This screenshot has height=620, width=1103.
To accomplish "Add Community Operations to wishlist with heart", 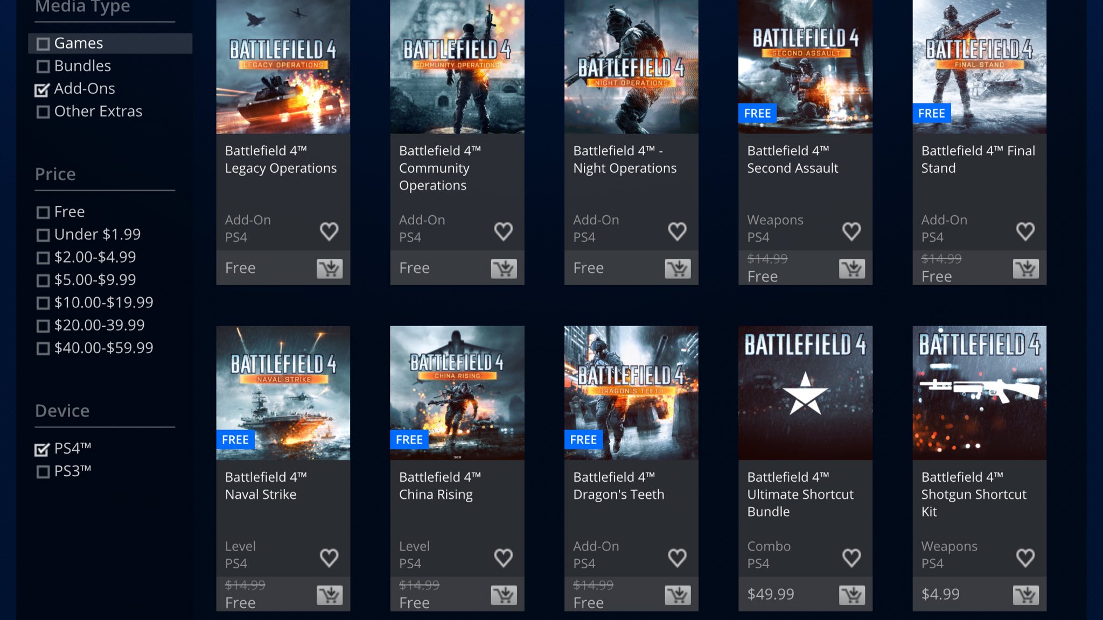I will coord(504,231).
